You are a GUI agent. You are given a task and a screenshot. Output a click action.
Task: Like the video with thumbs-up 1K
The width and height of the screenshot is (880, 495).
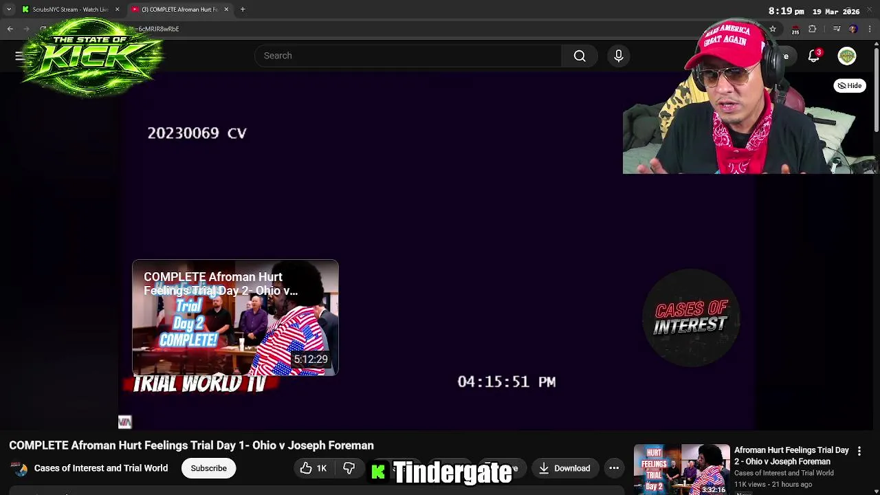click(x=313, y=468)
